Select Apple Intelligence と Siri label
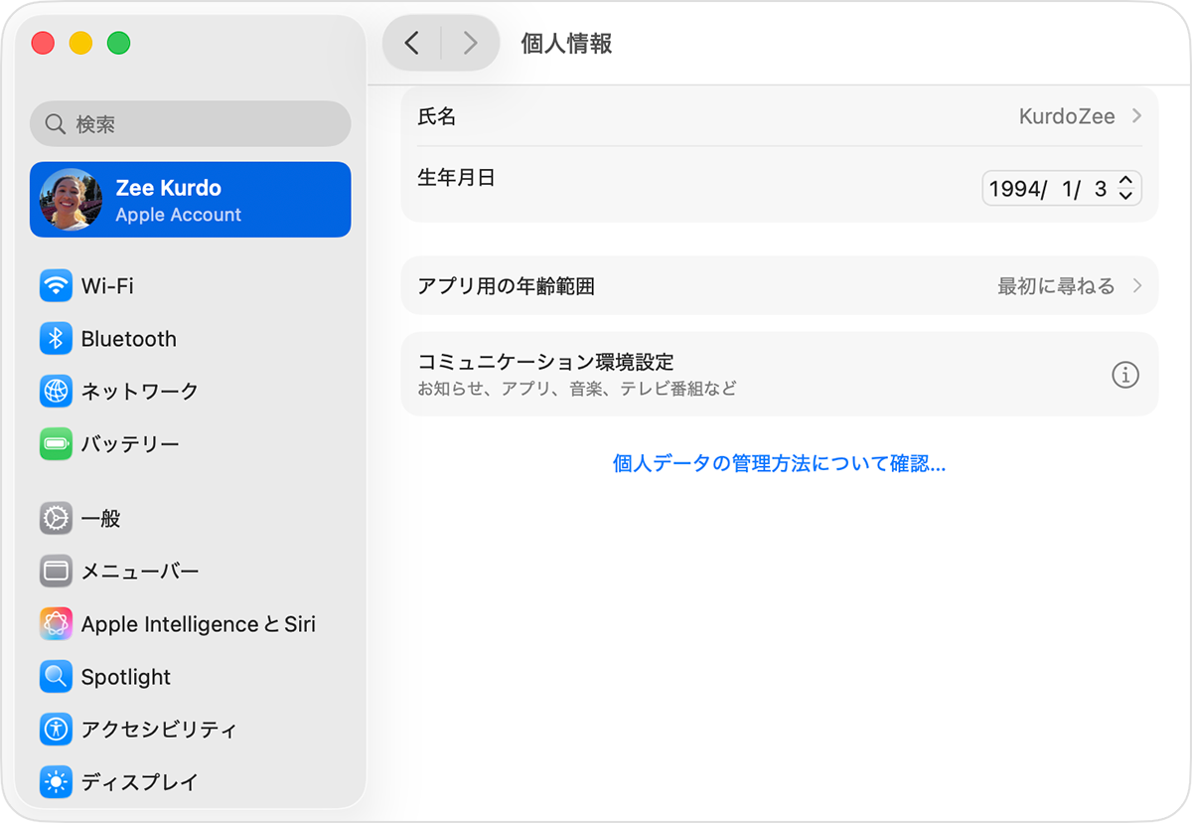This screenshot has width=1192, height=823. click(199, 624)
